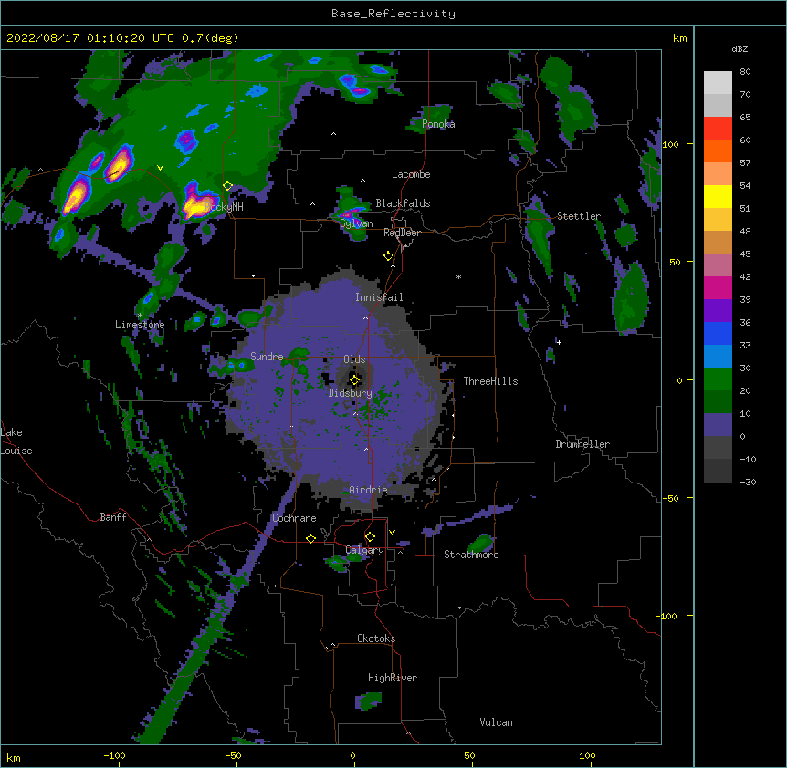Click the RedDeer city label
787x768 pixels.
(x=402, y=233)
